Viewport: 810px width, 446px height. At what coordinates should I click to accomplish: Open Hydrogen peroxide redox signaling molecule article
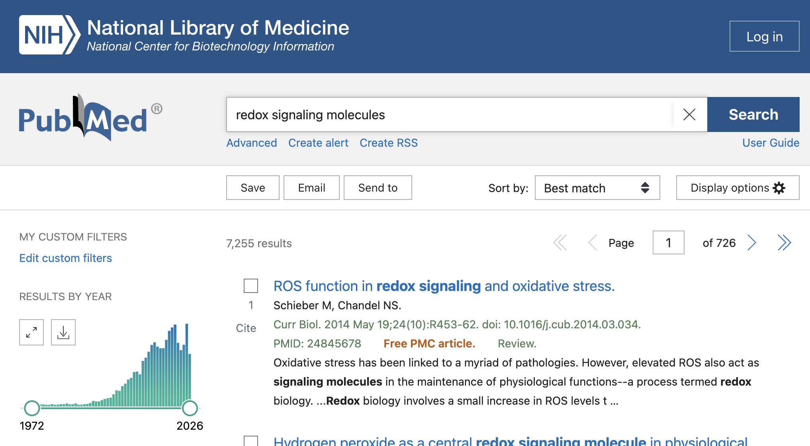pyautogui.click(x=511, y=441)
